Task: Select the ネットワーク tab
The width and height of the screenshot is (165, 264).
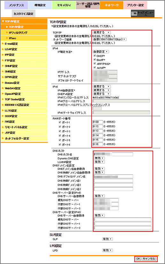Action: [111, 5]
